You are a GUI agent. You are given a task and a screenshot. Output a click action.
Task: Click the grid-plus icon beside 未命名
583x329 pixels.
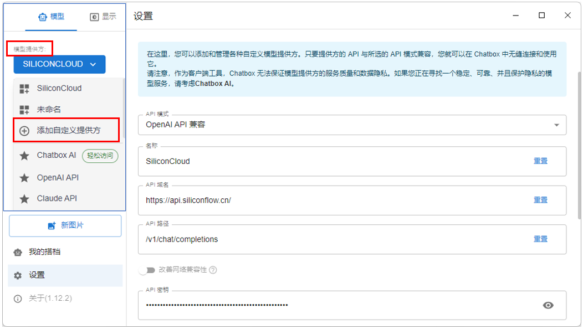pos(24,110)
